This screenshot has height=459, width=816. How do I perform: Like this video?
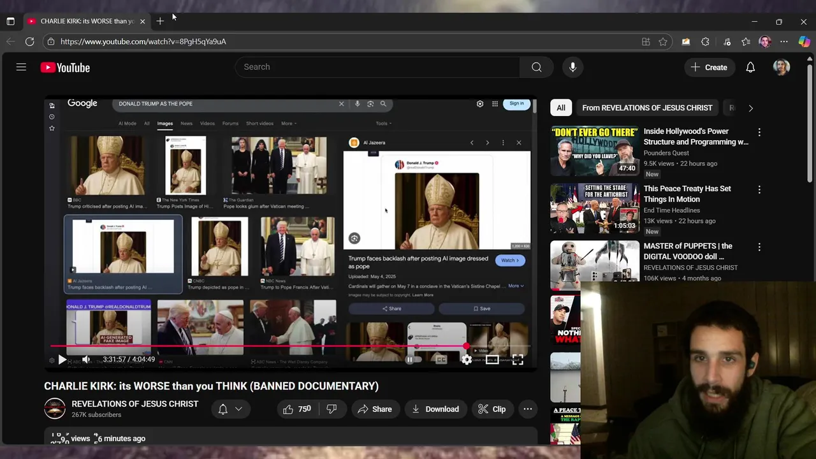pos(297,409)
